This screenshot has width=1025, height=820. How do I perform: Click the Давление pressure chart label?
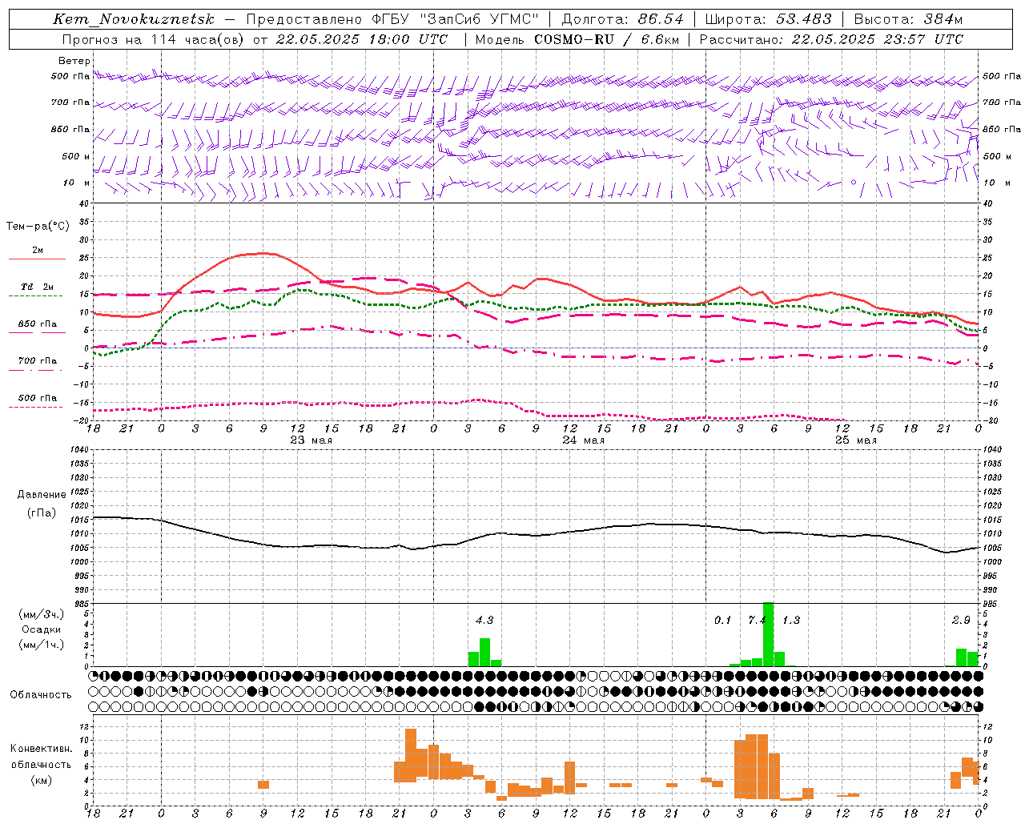coord(42,495)
